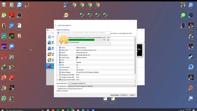Toggle the Network Adapter Intel PRO/1000 checkbox

77,72
